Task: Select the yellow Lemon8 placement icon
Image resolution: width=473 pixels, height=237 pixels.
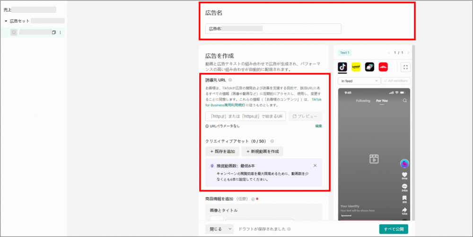Action: 356,67
